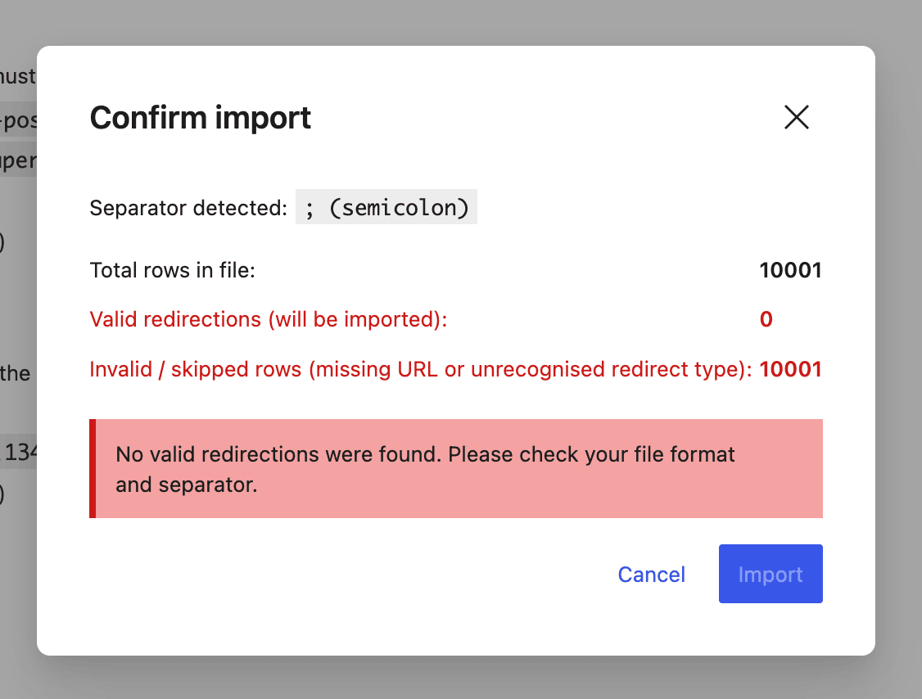
Task: Click the red accent bar of the warning
Action: pyautogui.click(x=92, y=468)
